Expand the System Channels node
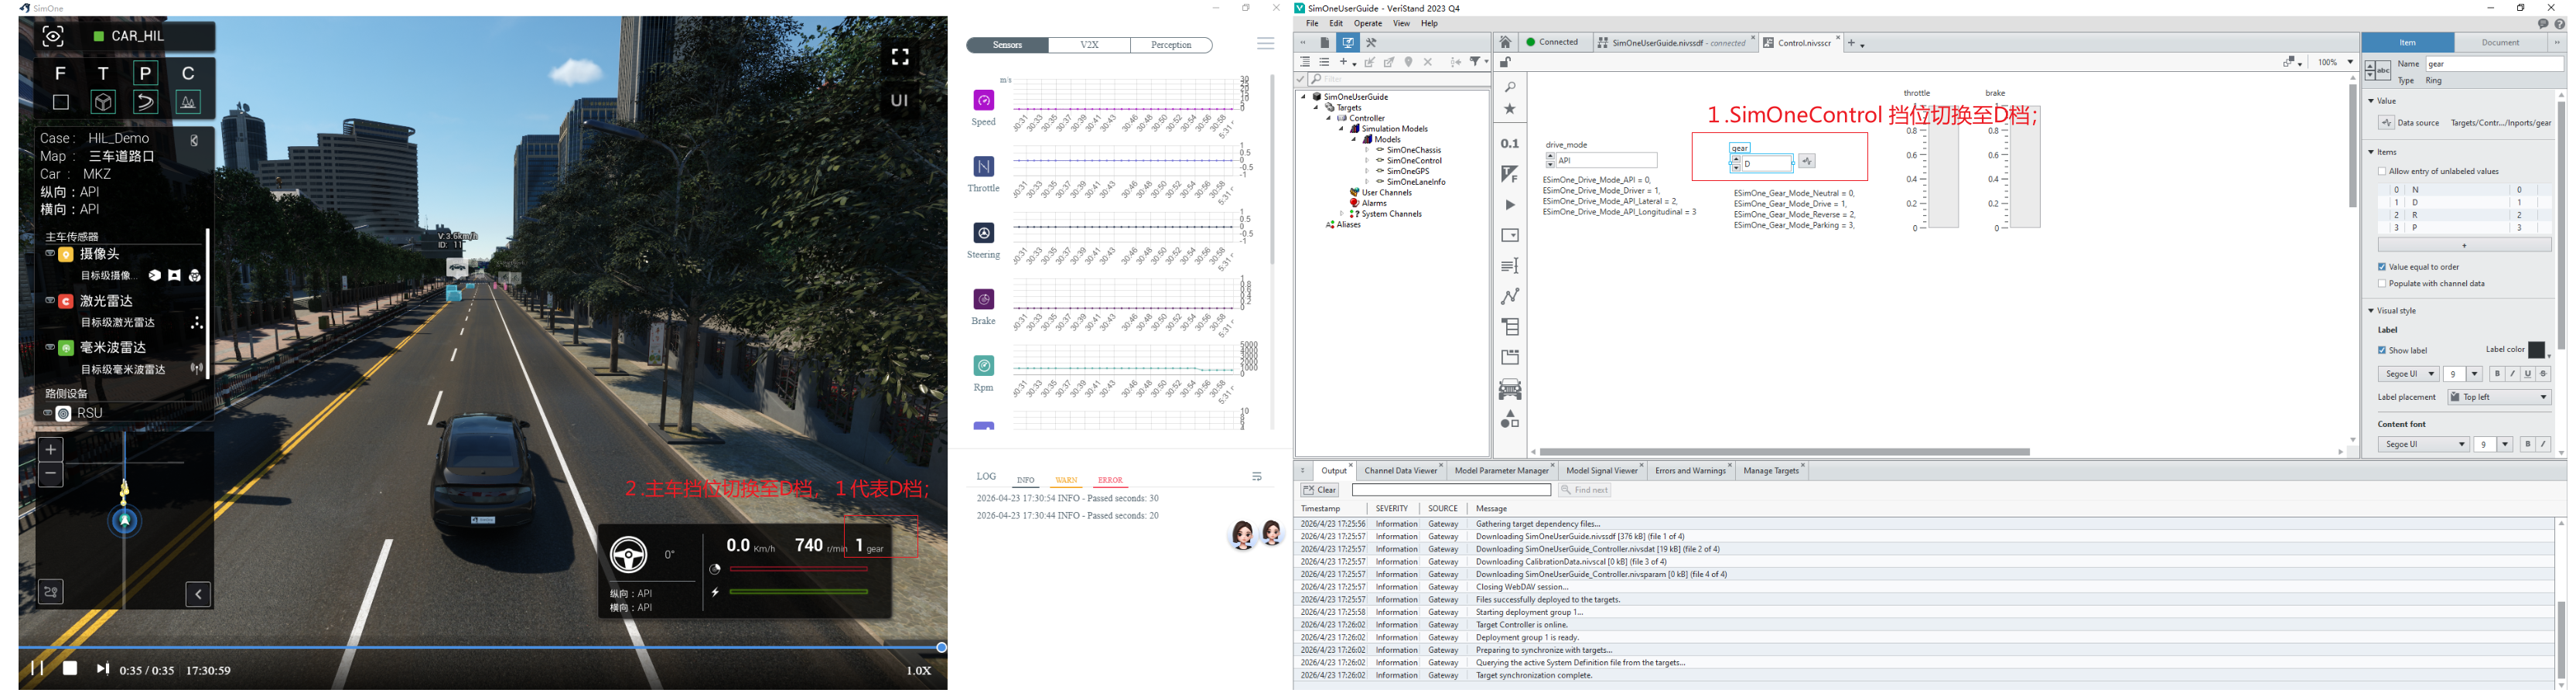 point(1341,214)
